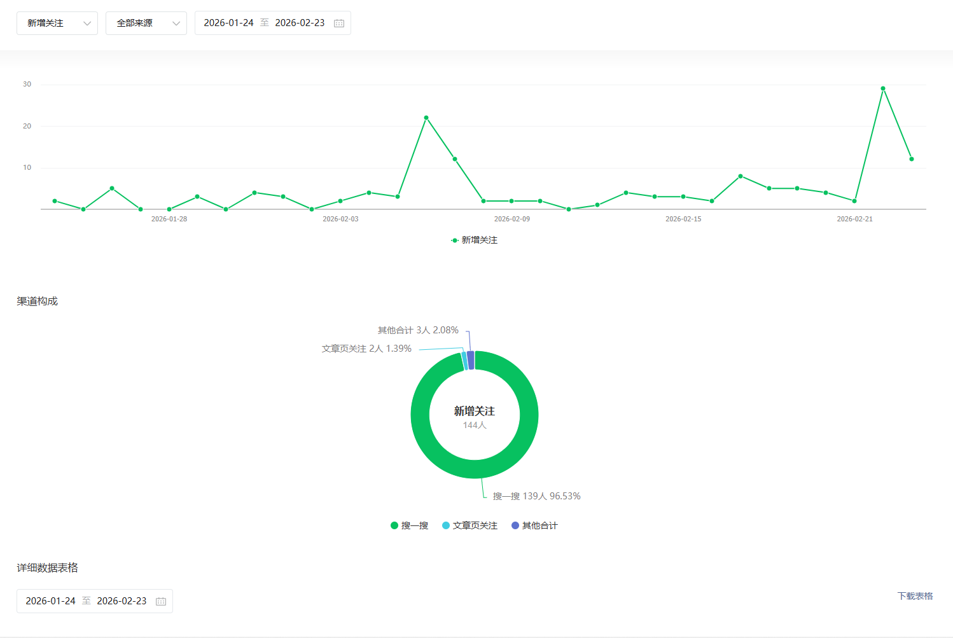Viewport: 953px width, 638px height.
Task: Click the chevron arrow on 全部来源 dropdown
Action: pyautogui.click(x=176, y=24)
